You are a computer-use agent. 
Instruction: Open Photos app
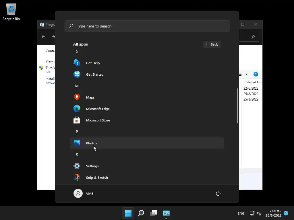[147, 143]
